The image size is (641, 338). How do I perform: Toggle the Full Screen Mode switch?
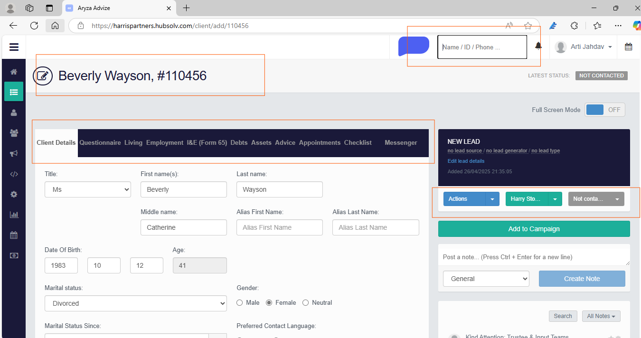click(x=605, y=110)
